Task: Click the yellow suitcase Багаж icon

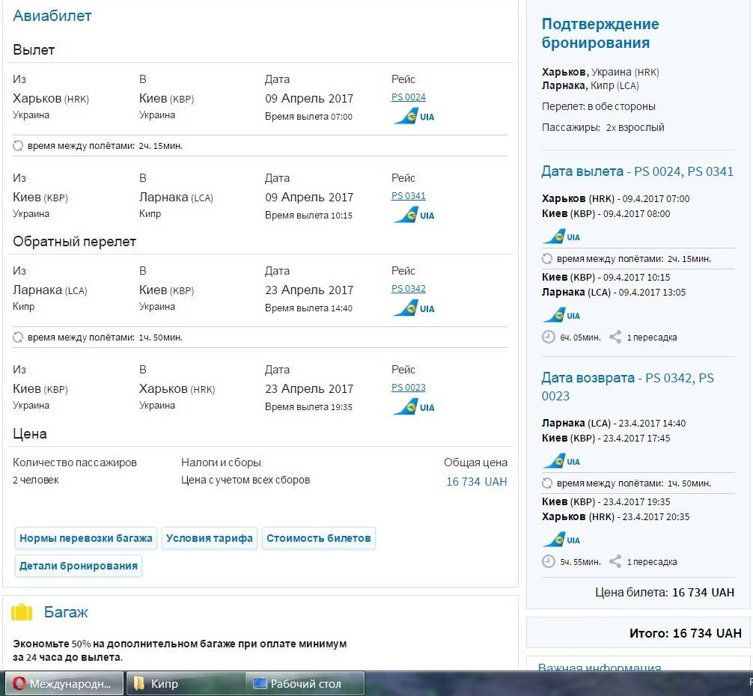Action: click(22, 612)
